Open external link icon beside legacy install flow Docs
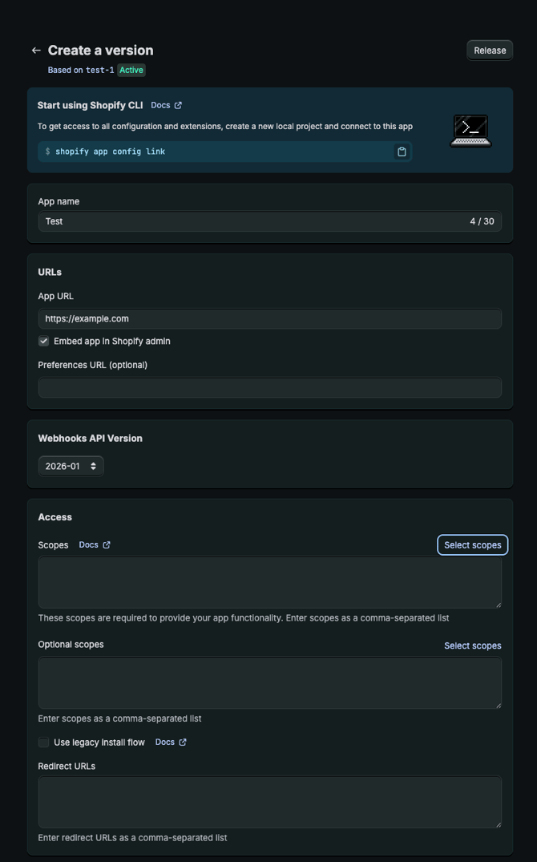 pos(184,742)
